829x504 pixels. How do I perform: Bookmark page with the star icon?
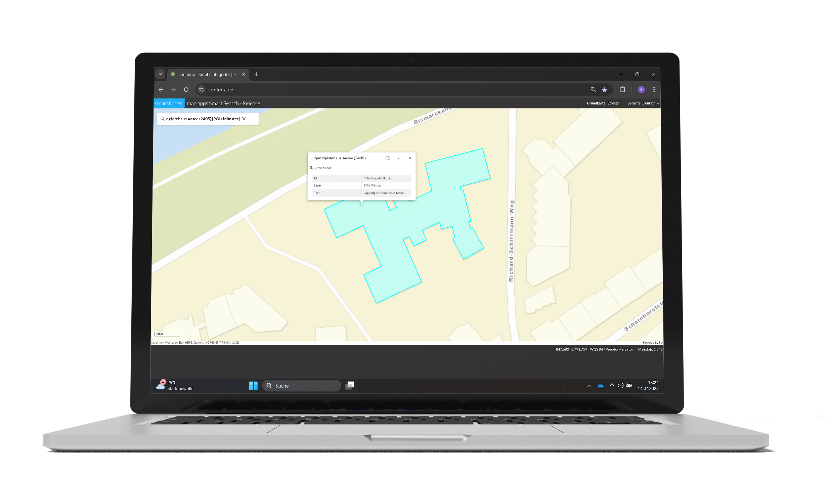[605, 89]
